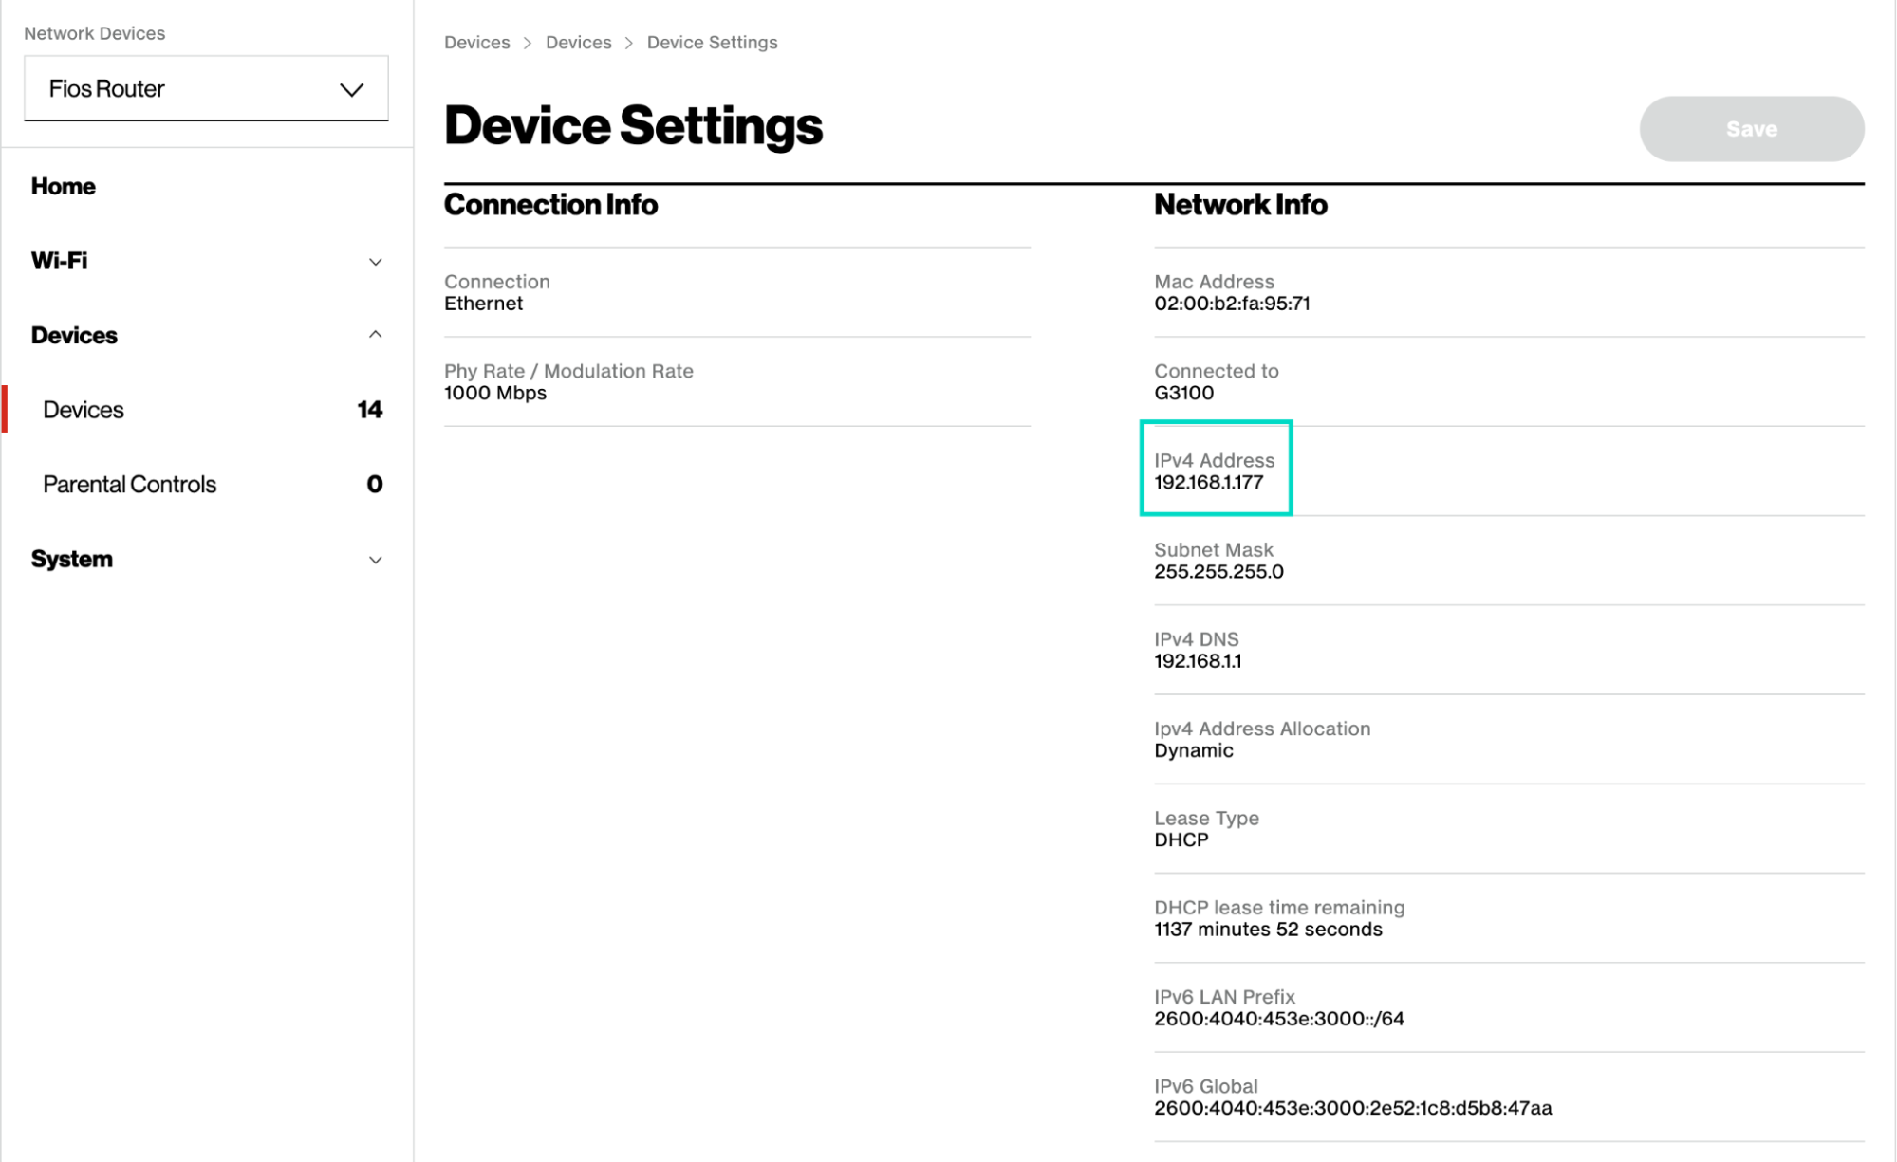Go to second Devices breadcrumb link
The width and height of the screenshot is (1897, 1162).
pyautogui.click(x=578, y=43)
